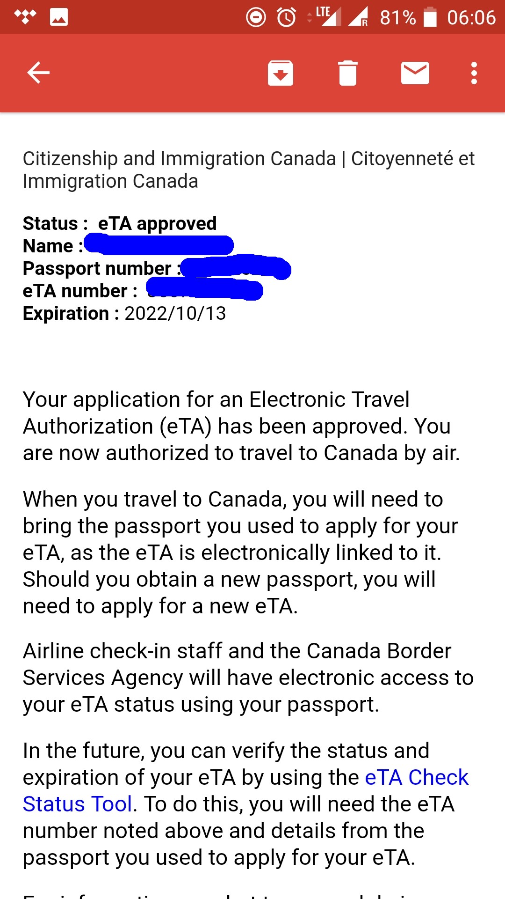Tap the redacted Passport number field
The image size is (505, 899).
click(x=236, y=268)
